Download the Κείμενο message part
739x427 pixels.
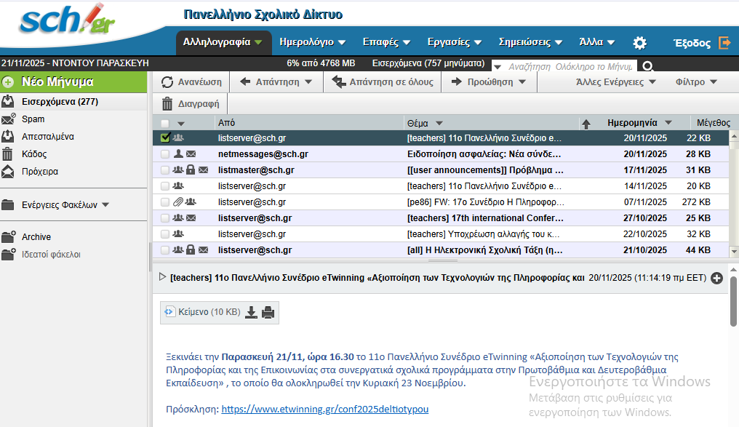(251, 312)
